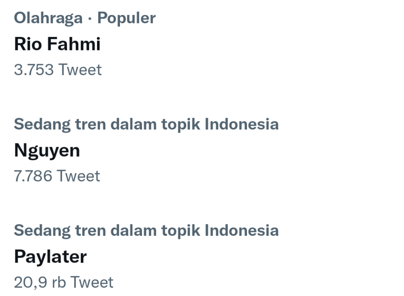Tap the 7.786 Tweet count line
This screenshot has height=296, width=404.
click(57, 176)
